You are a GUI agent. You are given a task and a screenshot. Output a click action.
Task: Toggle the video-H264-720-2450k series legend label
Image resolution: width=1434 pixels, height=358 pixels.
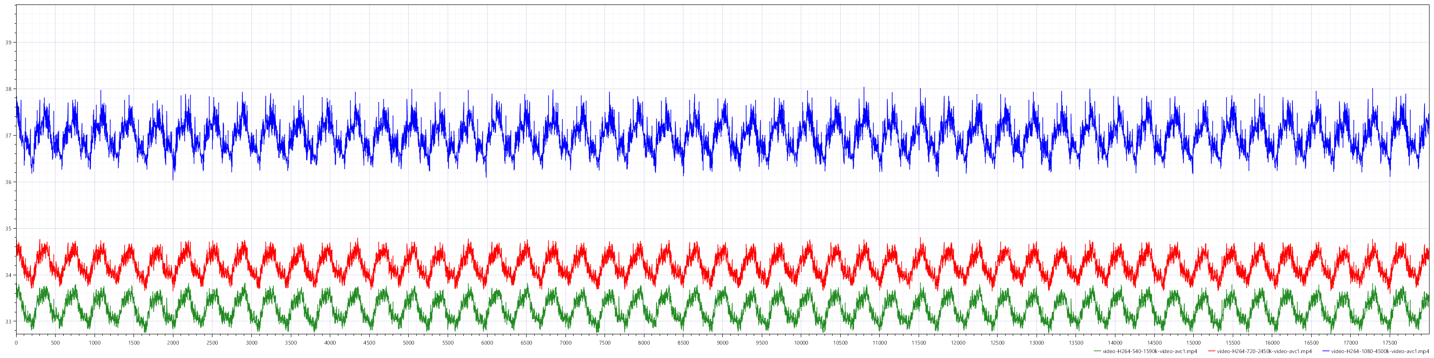[x=1263, y=351]
